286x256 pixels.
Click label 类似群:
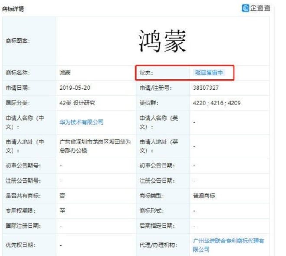pos(149,103)
